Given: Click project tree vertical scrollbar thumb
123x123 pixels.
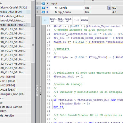Looking at the screenshot, I should (x=33, y=45).
